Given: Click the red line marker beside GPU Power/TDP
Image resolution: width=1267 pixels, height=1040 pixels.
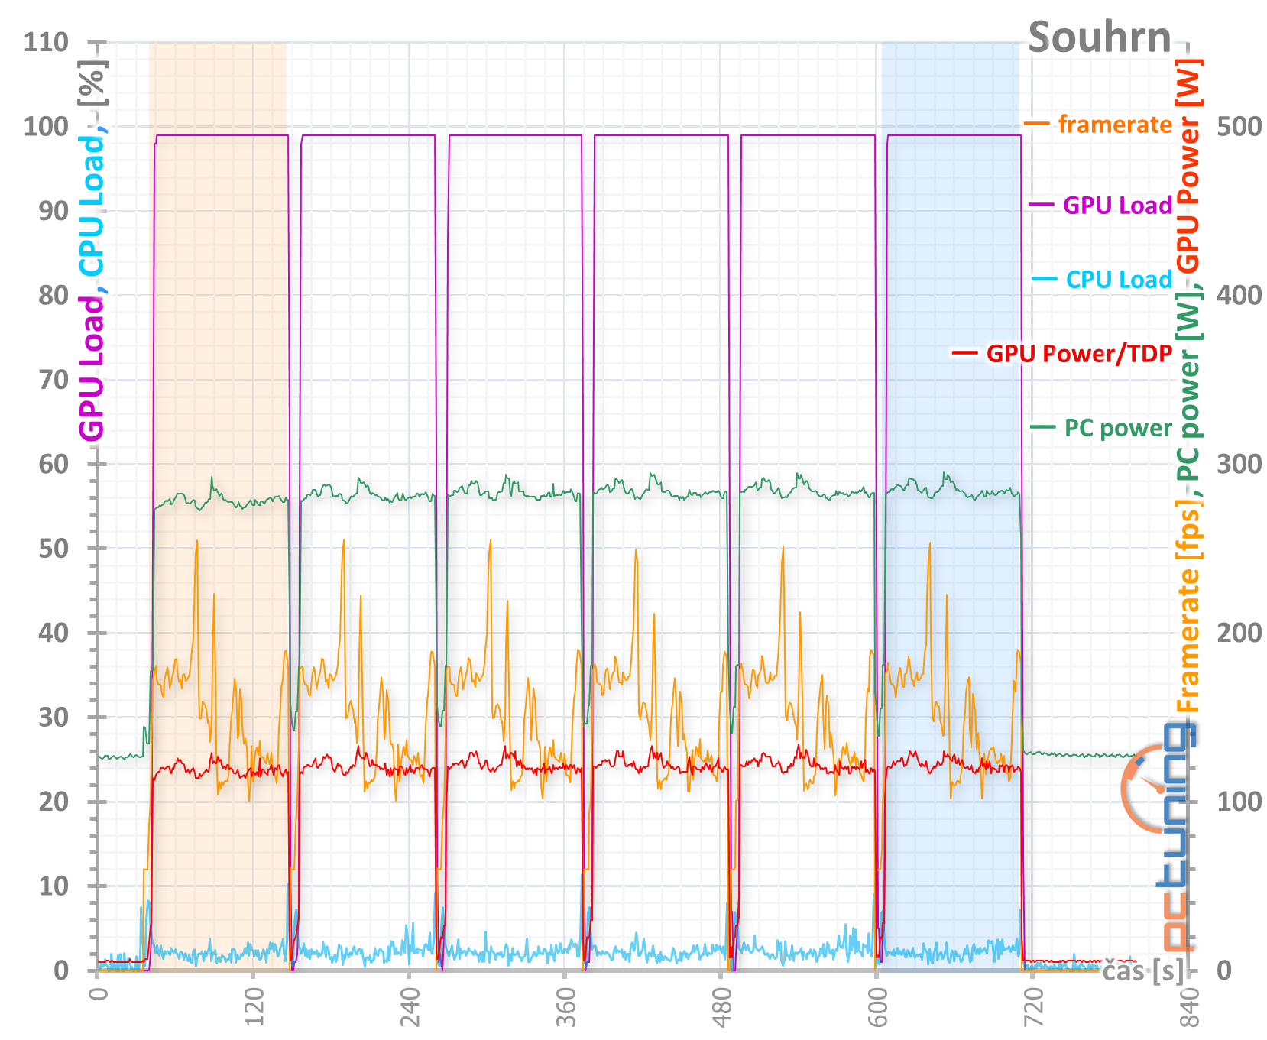Looking at the screenshot, I should pos(964,352).
